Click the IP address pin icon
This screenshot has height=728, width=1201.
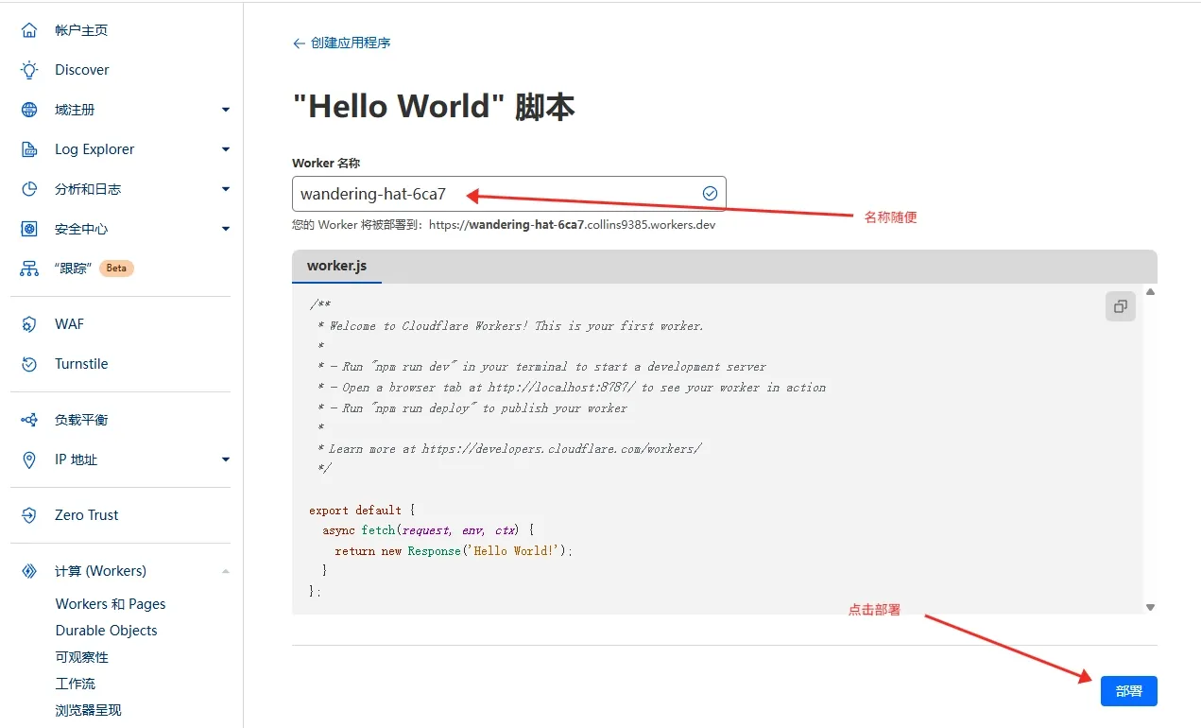[x=29, y=459]
